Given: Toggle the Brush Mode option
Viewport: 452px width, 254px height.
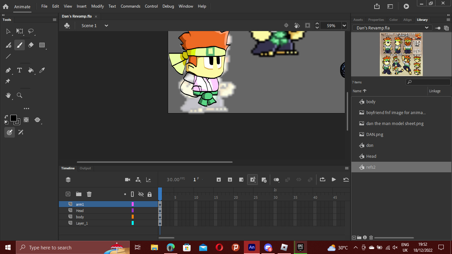Looking at the screenshot, I should pyautogui.click(x=37, y=120).
